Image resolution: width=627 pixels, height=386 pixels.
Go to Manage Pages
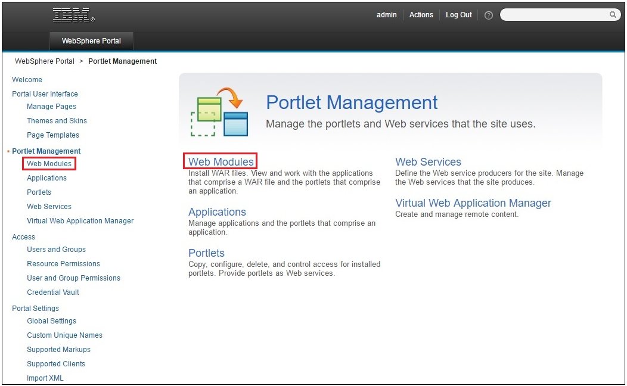51,106
